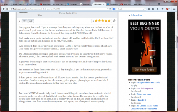Go to the home page icon
Image resolution: width=178 pixels, height=112 pixels.
coord(162,9)
